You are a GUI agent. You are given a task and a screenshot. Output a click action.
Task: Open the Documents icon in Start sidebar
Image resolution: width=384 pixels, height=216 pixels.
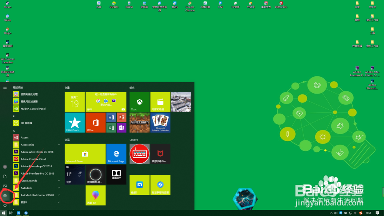point(5,176)
